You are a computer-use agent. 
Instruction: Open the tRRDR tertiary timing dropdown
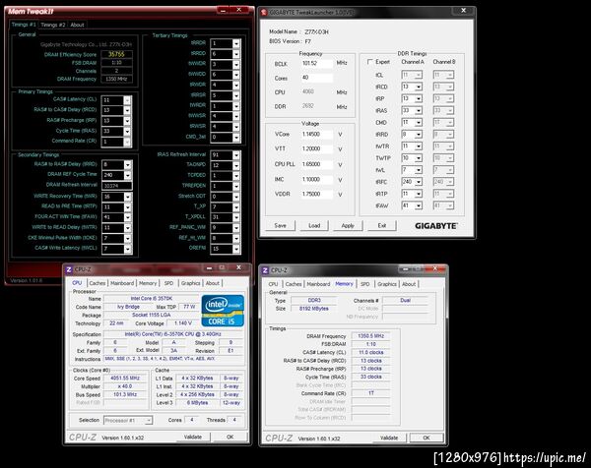click(236, 43)
